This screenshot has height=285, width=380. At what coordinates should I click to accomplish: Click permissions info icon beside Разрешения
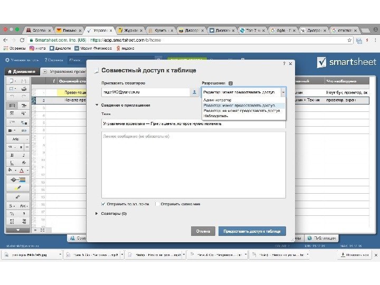[x=231, y=83]
